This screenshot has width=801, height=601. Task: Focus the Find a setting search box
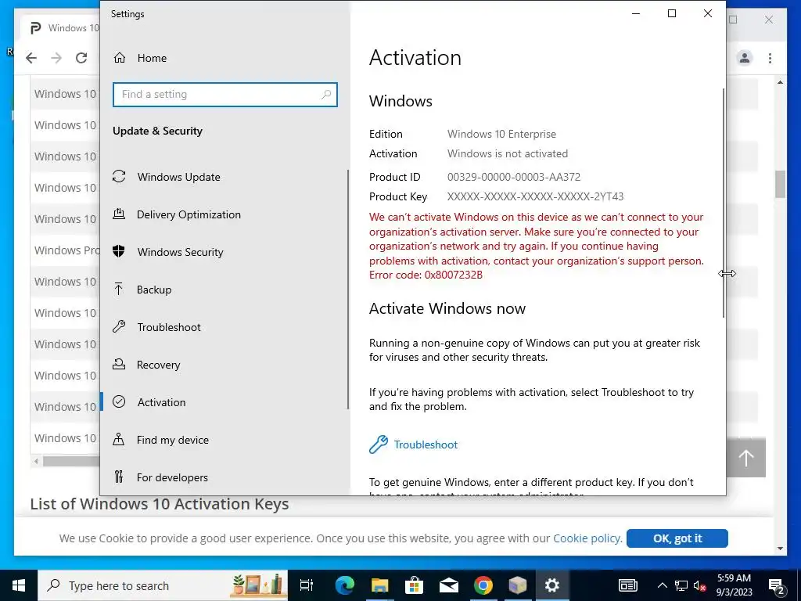click(224, 95)
